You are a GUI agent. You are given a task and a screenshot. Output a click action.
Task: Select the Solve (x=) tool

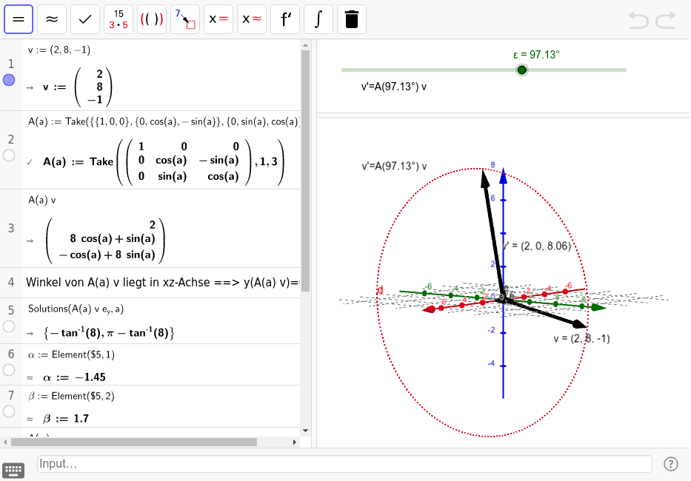(218, 19)
